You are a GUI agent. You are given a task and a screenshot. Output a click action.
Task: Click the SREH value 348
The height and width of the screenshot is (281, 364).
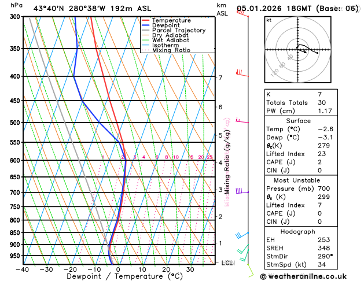coord(323,248)
